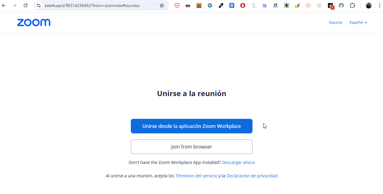Click the browser forward arrow

click(14, 5)
